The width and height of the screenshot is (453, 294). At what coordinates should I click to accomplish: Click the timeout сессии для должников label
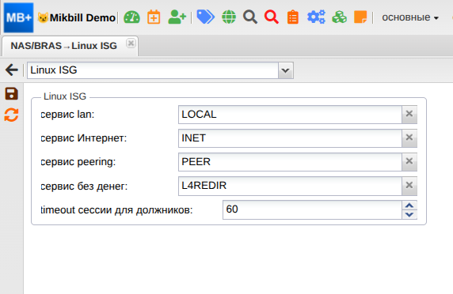(116, 210)
